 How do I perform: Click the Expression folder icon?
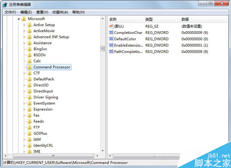tap(30, 109)
